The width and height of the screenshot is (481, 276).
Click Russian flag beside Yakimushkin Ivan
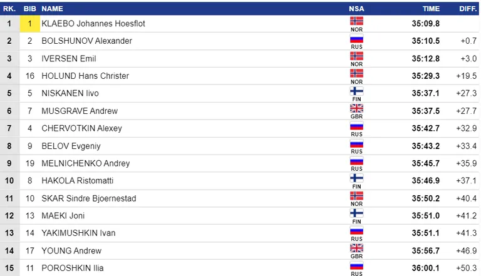coord(356,230)
